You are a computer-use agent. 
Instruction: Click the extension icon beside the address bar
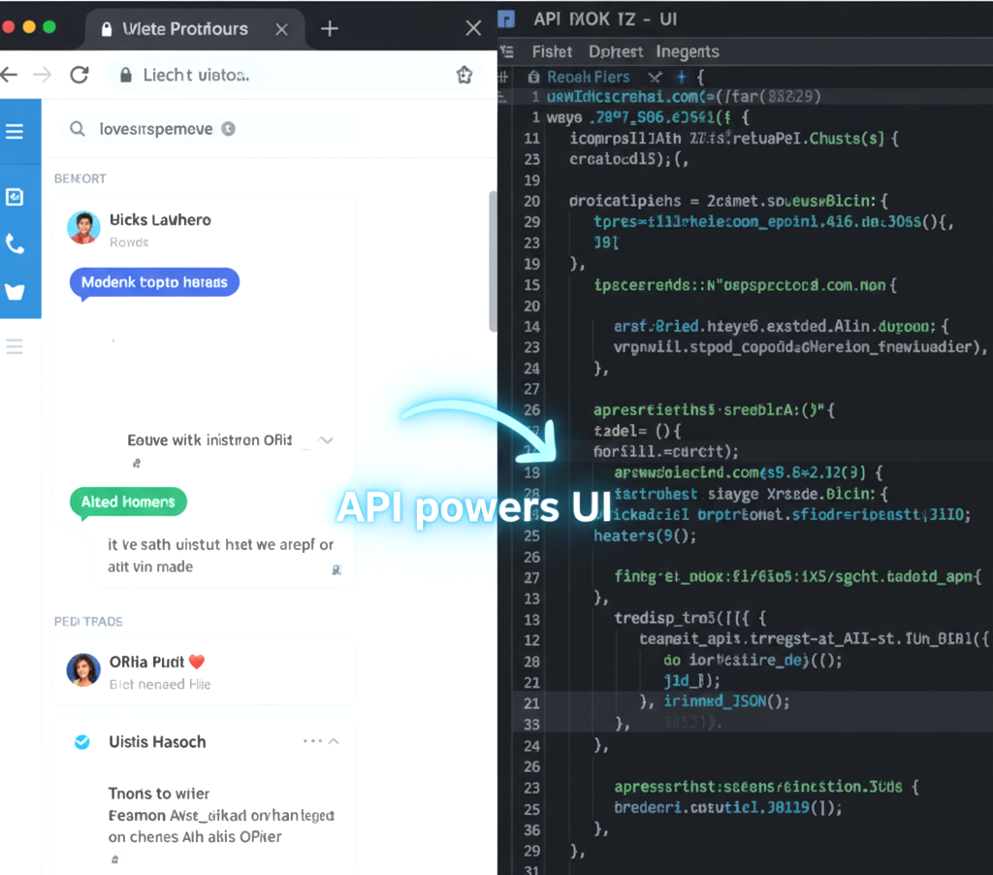pos(464,75)
